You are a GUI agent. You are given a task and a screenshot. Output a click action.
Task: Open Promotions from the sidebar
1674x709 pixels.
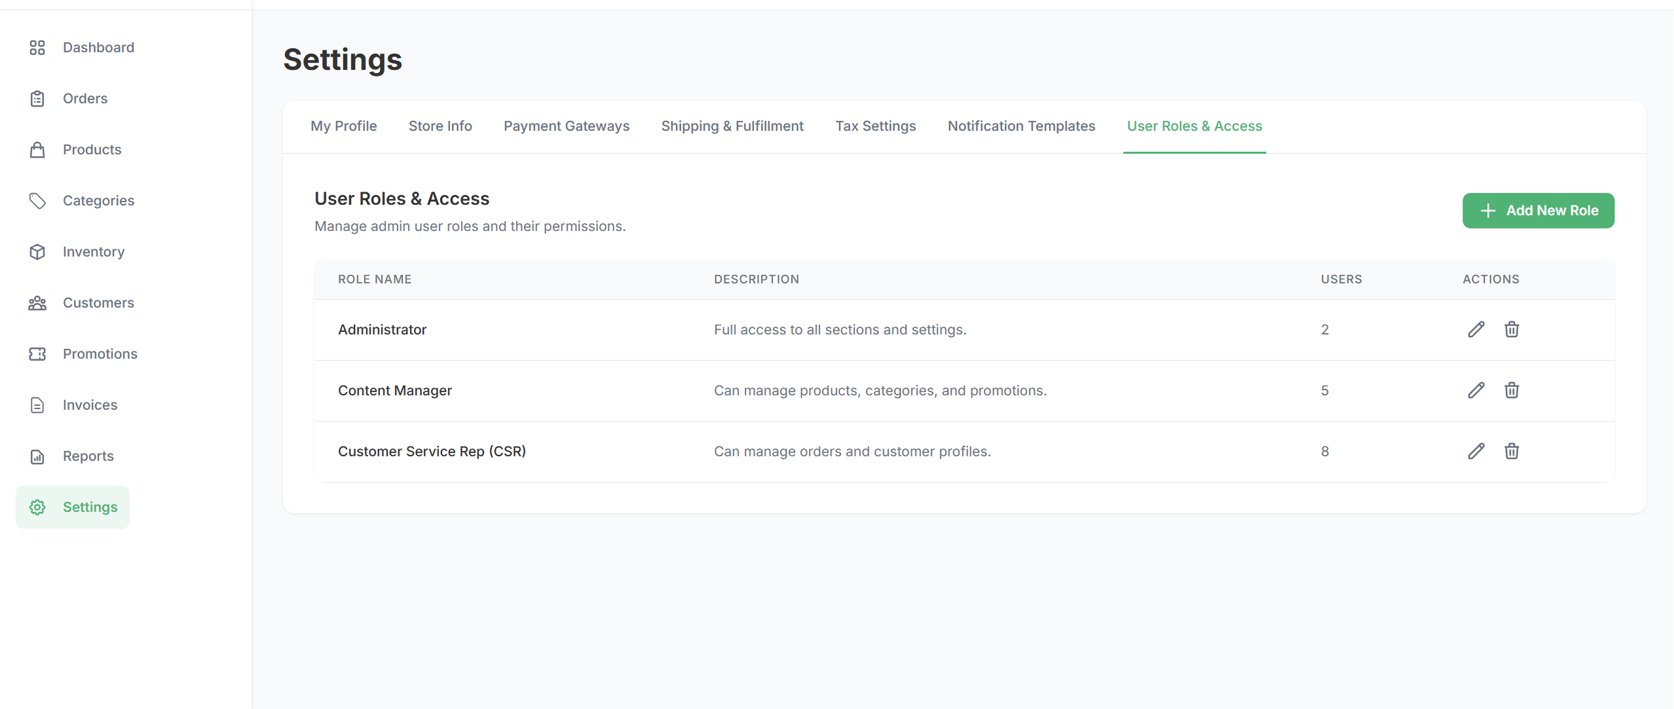coord(83,354)
